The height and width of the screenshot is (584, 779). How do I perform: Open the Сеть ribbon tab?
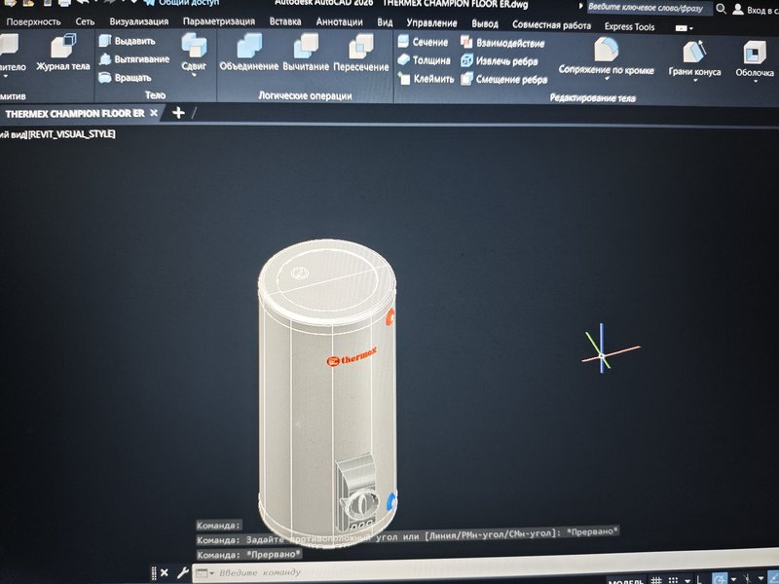[x=85, y=21]
